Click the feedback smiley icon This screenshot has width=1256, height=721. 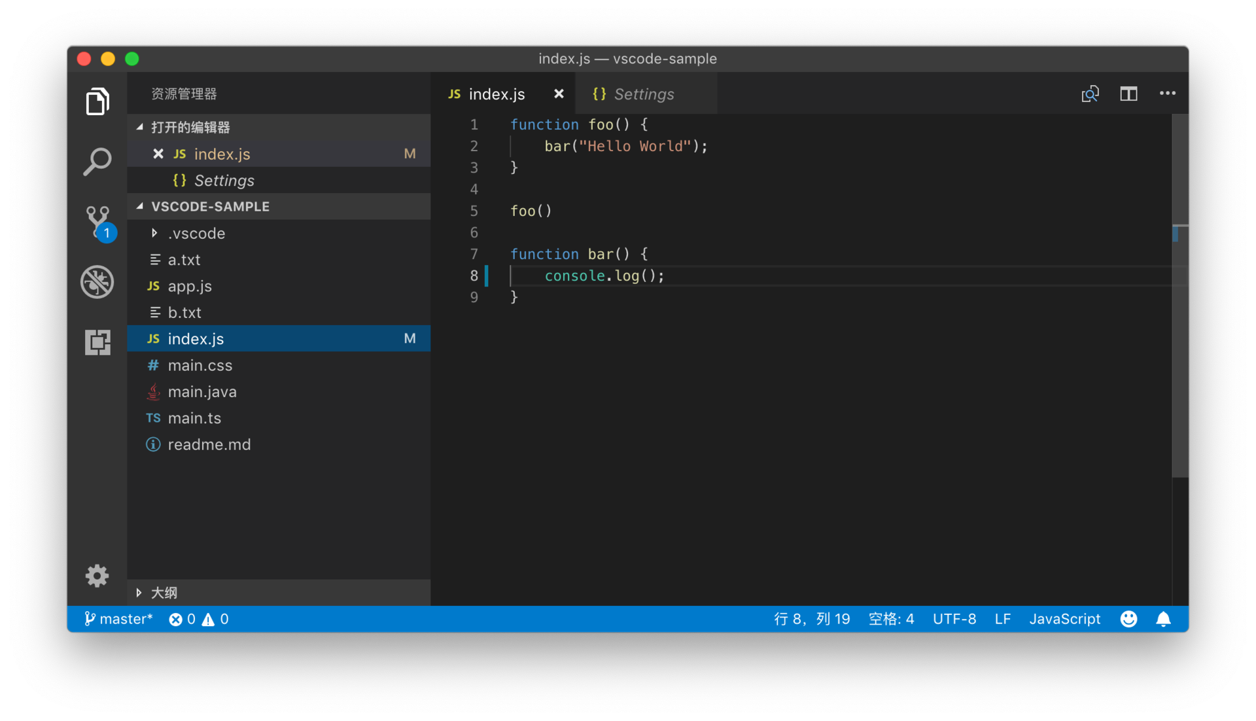click(1128, 619)
